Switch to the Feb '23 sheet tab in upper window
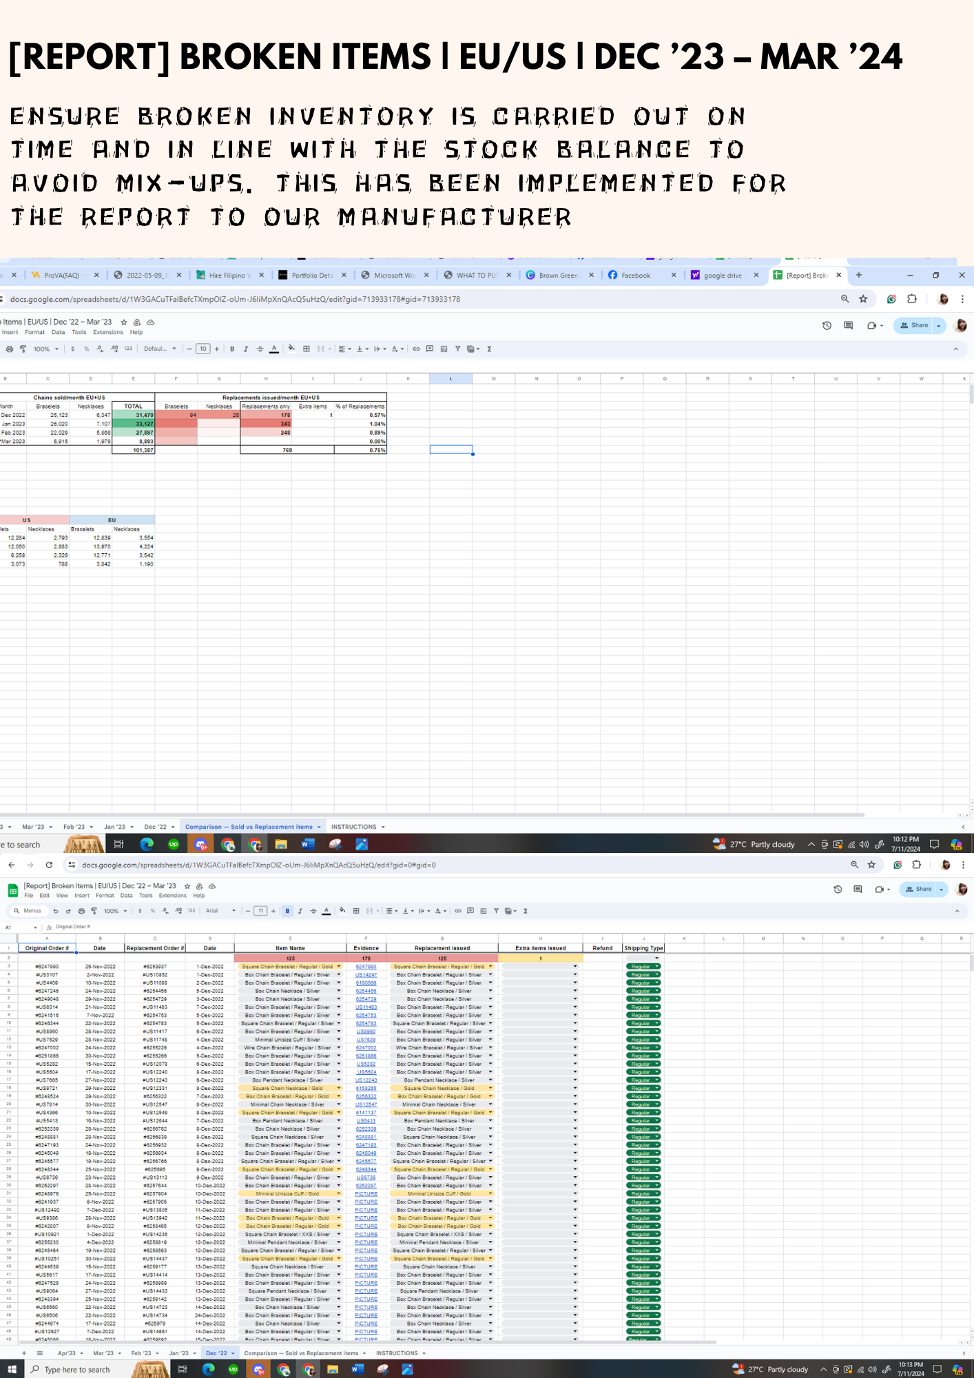Image resolution: width=974 pixels, height=1378 pixels. [74, 827]
